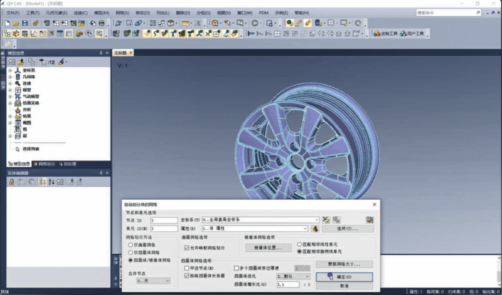Screen dimensions: 502x295
Task: Click the lock icon in 实体编辑器 panel
Action: [x=11, y=182]
